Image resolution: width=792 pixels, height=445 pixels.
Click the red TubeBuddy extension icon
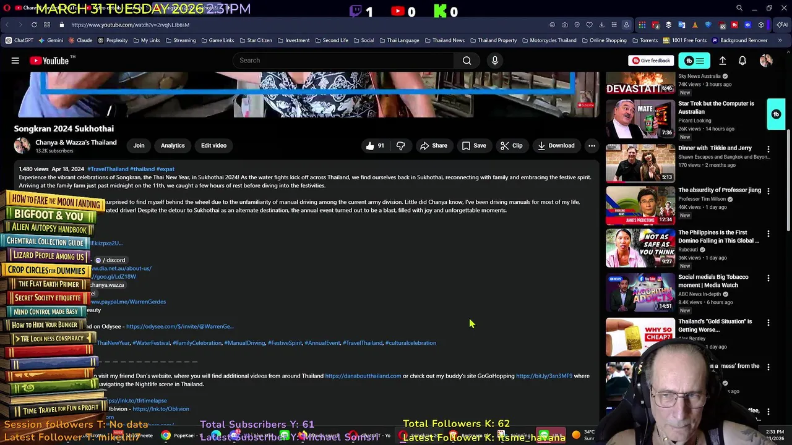pyautogui.click(x=734, y=25)
